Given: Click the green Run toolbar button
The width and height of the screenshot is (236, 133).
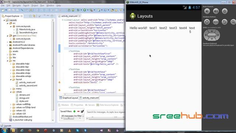Looking at the screenshot, I should pyautogui.click(x=84, y=10).
